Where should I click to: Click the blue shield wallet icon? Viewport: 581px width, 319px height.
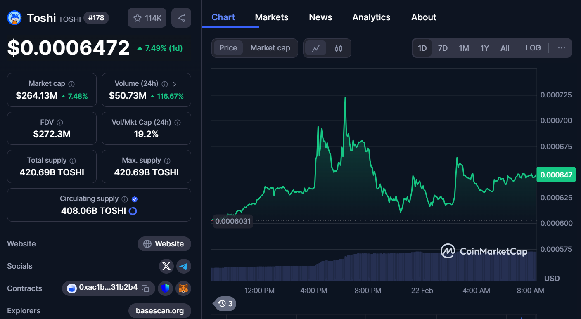(x=166, y=288)
